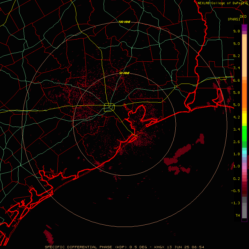Click the [PHAS] unit label
The height and width of the screenshot is (249, 249).
[x=234, y=19]
